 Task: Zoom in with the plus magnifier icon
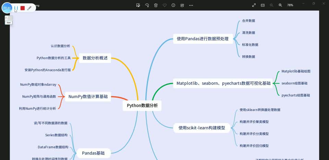(x=280, y=5)
